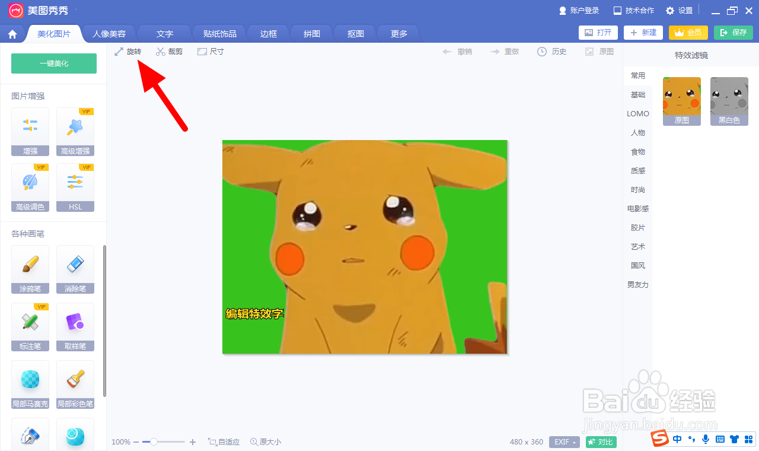
Task: Open the input method soft keyboard
Action: 720,439
